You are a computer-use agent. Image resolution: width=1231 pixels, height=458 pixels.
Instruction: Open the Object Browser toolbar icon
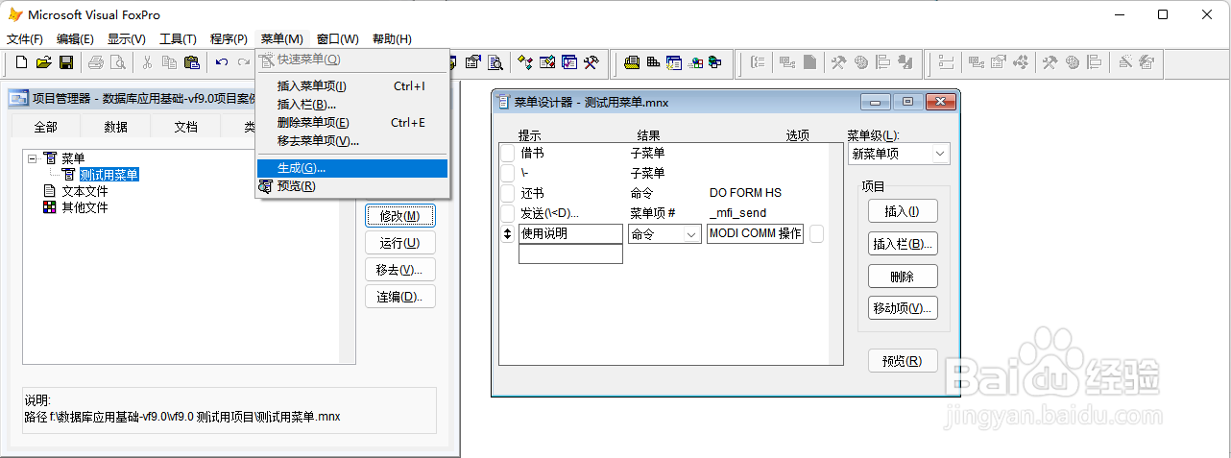tap(547, 63)
